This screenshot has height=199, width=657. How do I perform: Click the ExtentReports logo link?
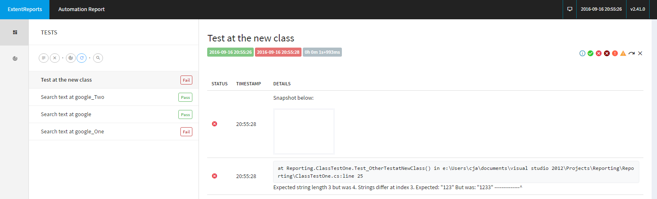(25, 9)
